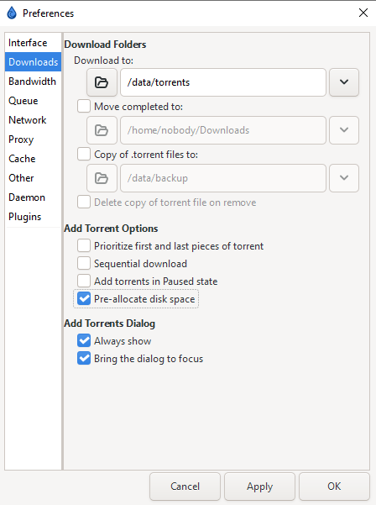Enable Move completed to checkbox
Screen dimensions: 376x505
(x=84, y=106)
